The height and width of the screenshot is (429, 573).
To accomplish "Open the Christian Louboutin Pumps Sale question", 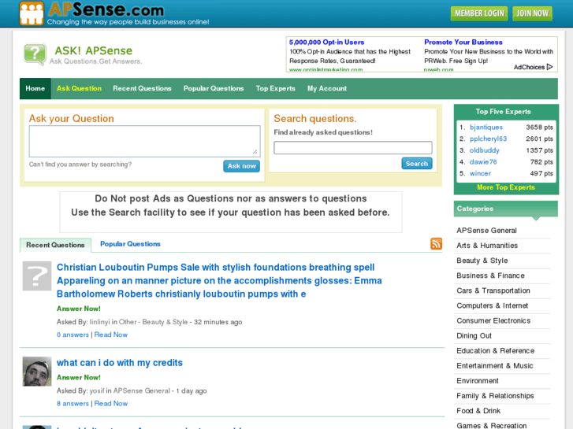I will tap(219, 280).
